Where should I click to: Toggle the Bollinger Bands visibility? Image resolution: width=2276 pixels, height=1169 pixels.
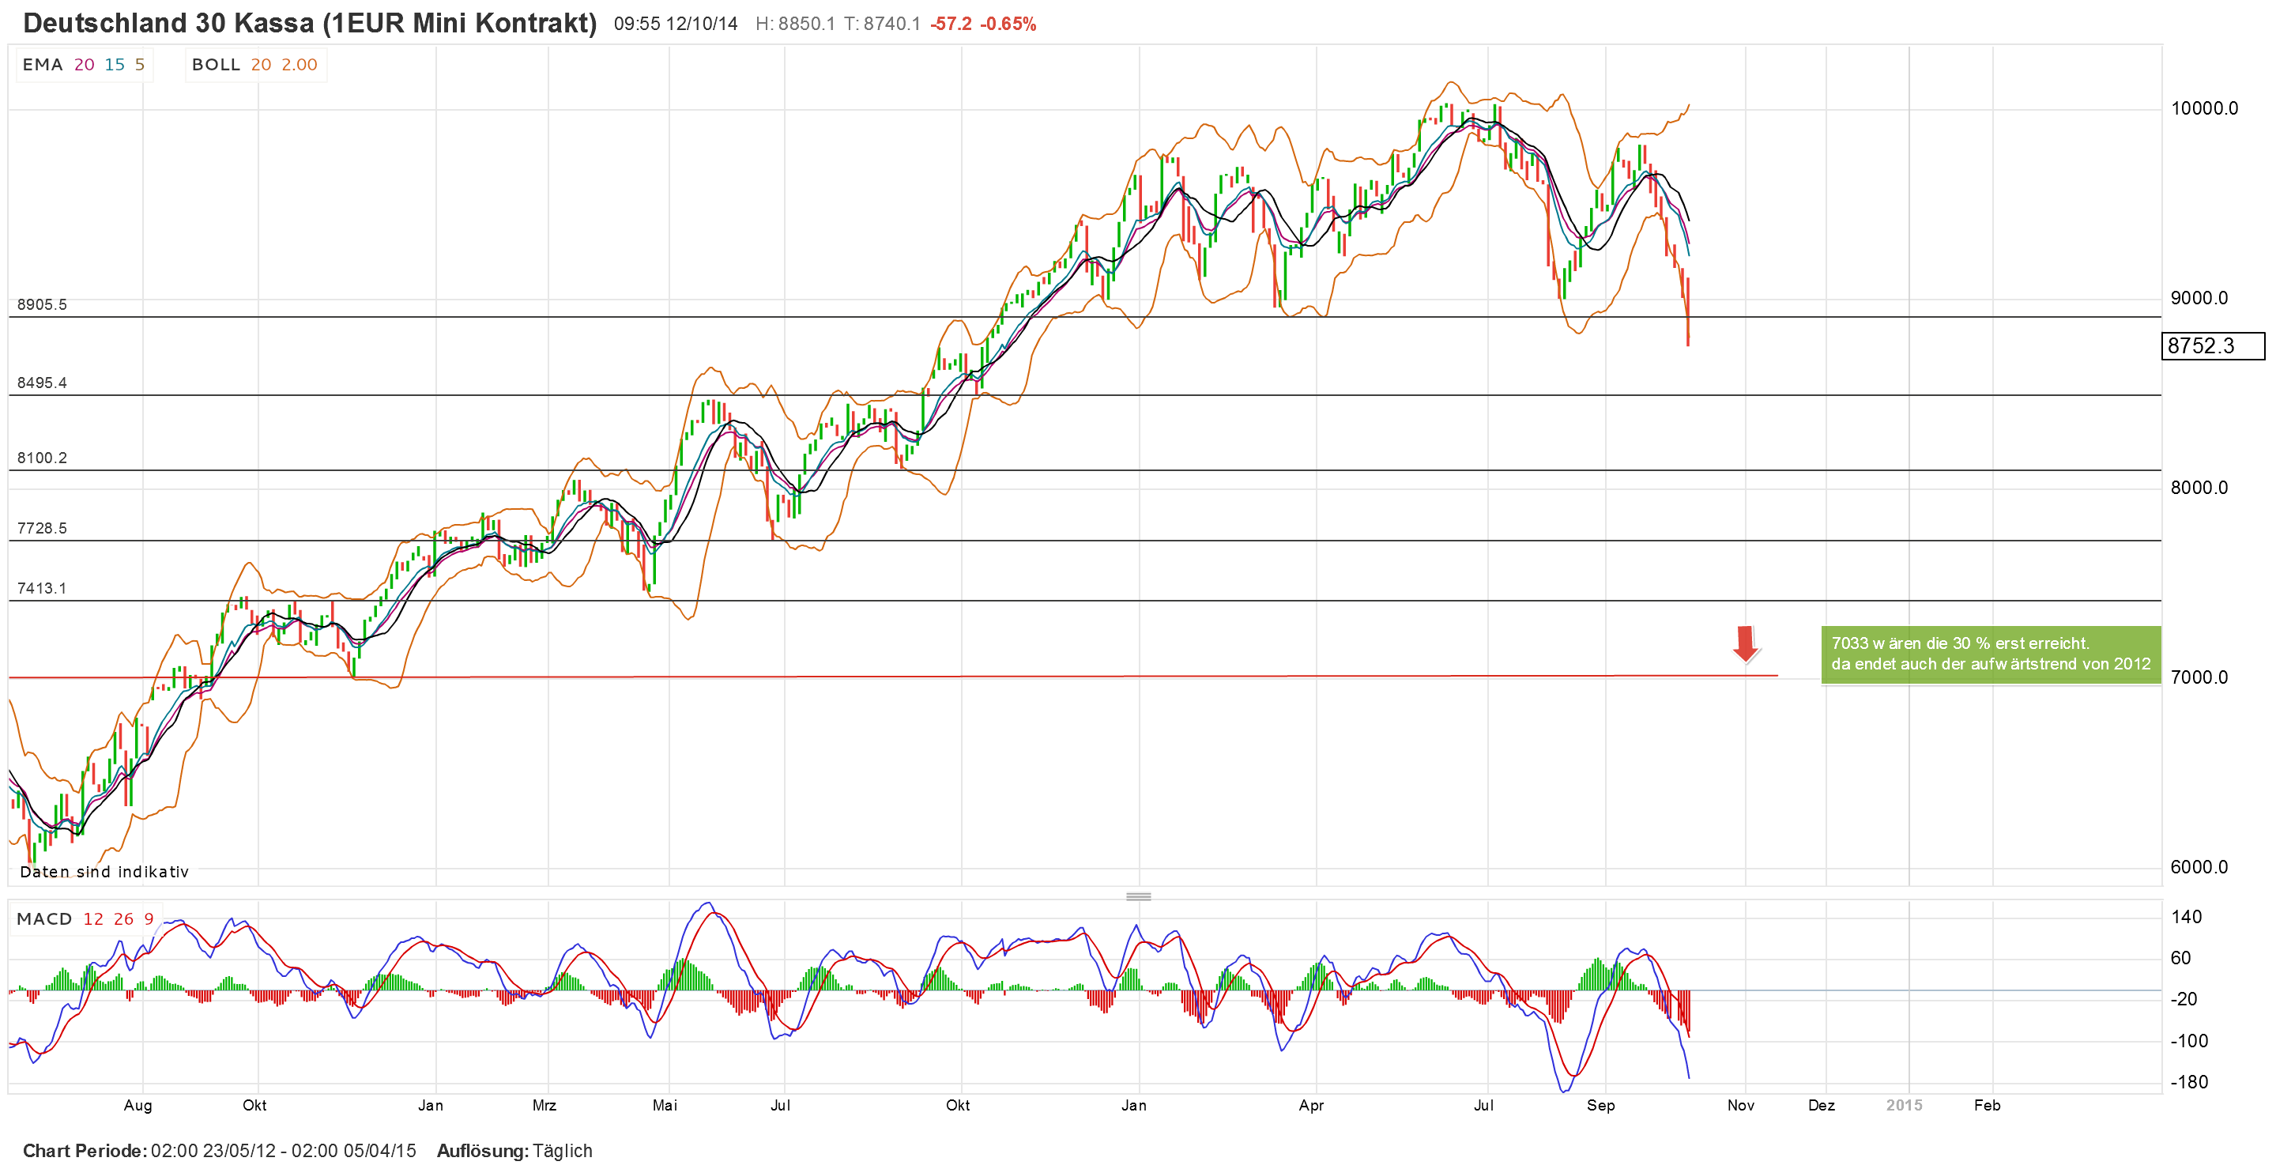[x=215, y=65]
